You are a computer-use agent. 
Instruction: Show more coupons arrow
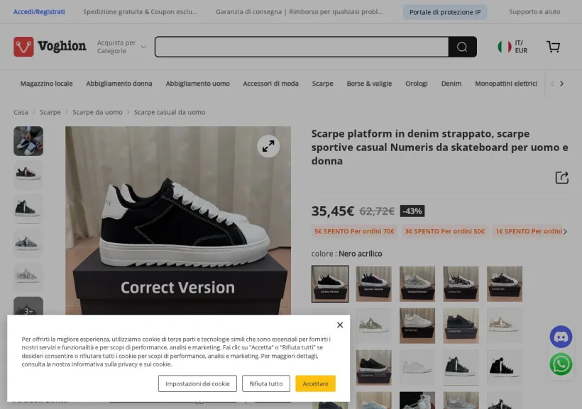(x=565, y=231)
